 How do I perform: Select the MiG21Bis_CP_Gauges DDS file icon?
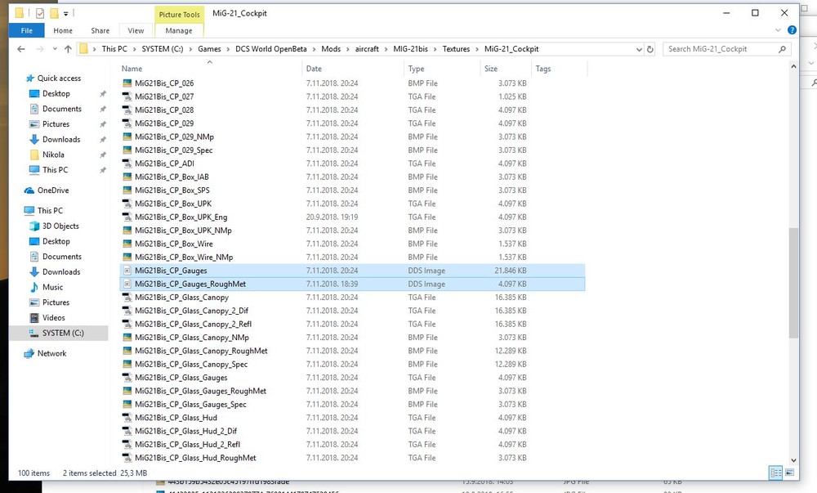[x=127, y=271]
